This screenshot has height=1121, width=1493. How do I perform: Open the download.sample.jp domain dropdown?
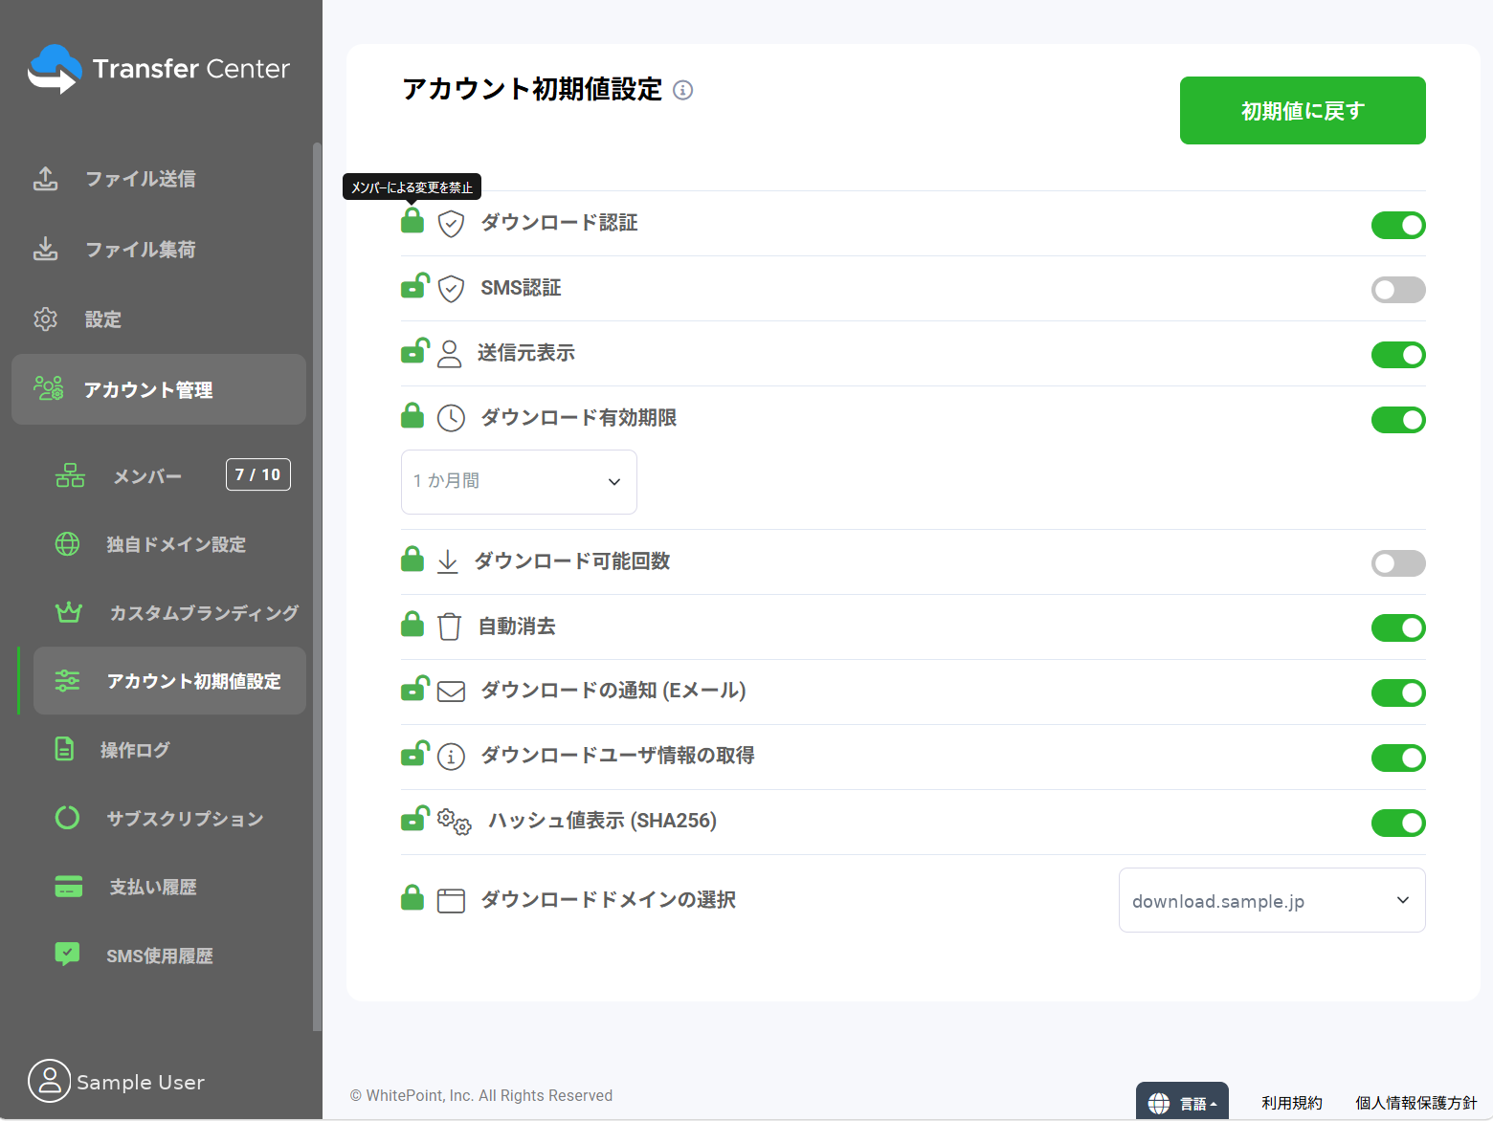click(1272, 900)
